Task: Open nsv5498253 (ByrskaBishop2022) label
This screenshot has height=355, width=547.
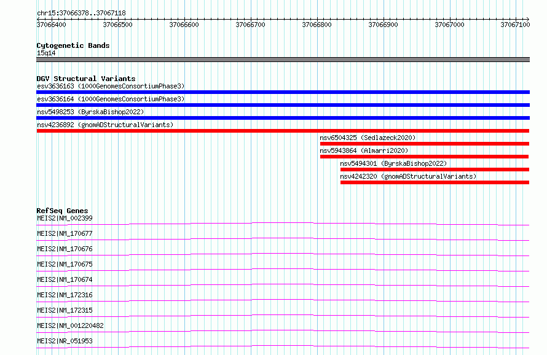Action: (x=90, y=112)
